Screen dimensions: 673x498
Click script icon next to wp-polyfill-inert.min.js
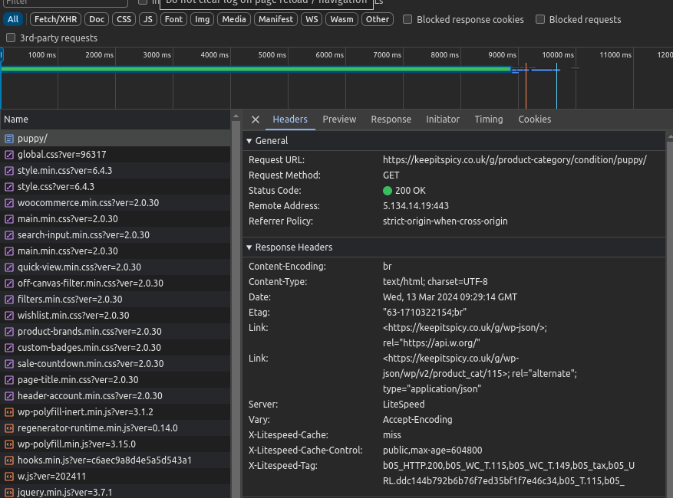[9, 412]
